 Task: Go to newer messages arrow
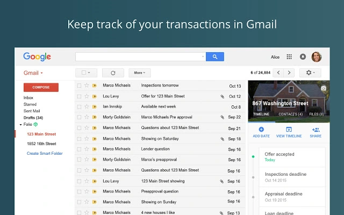tap(278, 73)
